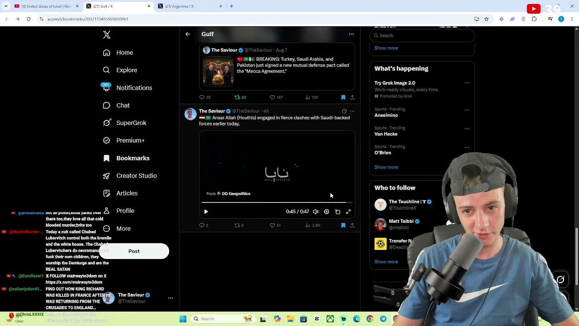Expand the video to fullscreen
The image size is (579, 326).
348,211
